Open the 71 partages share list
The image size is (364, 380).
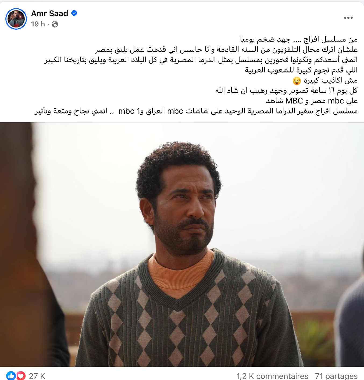(x=336, y=376)
